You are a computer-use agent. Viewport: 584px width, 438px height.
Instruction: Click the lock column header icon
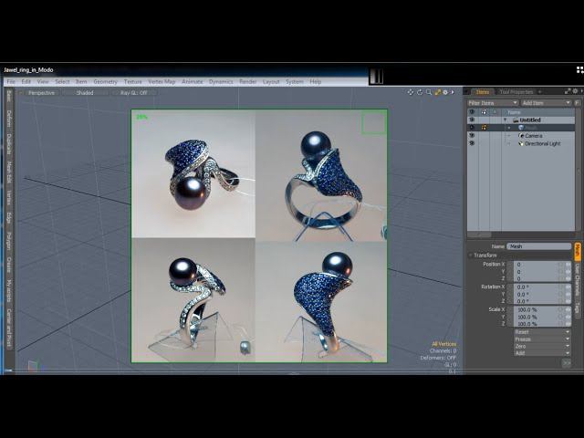[x=495, y=111]
